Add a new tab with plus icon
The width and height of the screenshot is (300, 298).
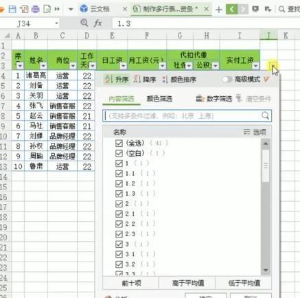219,10
